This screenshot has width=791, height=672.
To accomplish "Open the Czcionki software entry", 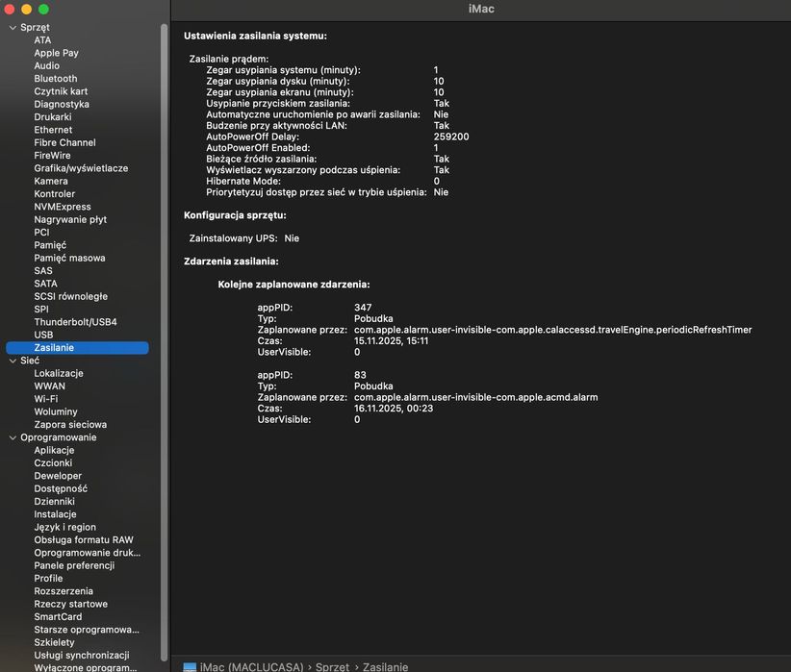I will [x=53, y=463].
